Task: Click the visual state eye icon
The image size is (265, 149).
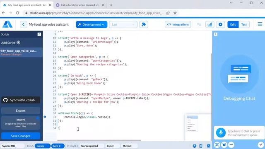Action: coord(224,145)
